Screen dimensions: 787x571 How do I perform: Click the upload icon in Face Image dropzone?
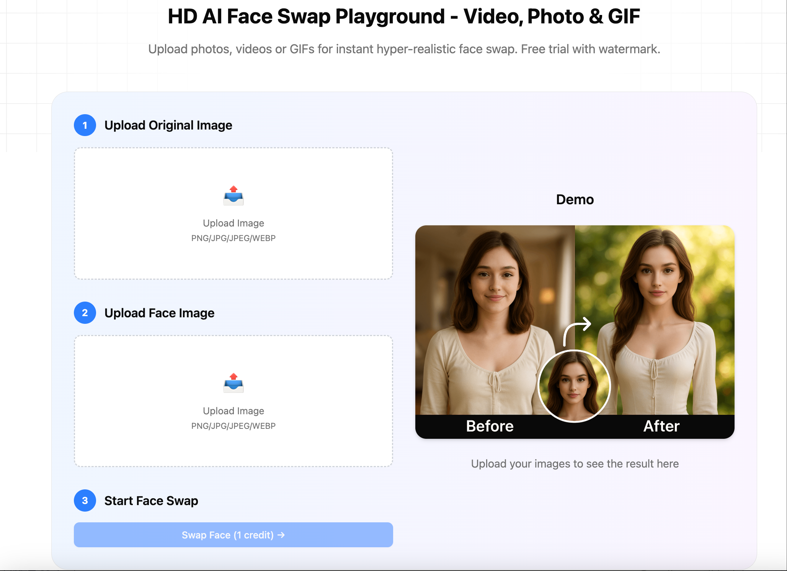point(233,384)
